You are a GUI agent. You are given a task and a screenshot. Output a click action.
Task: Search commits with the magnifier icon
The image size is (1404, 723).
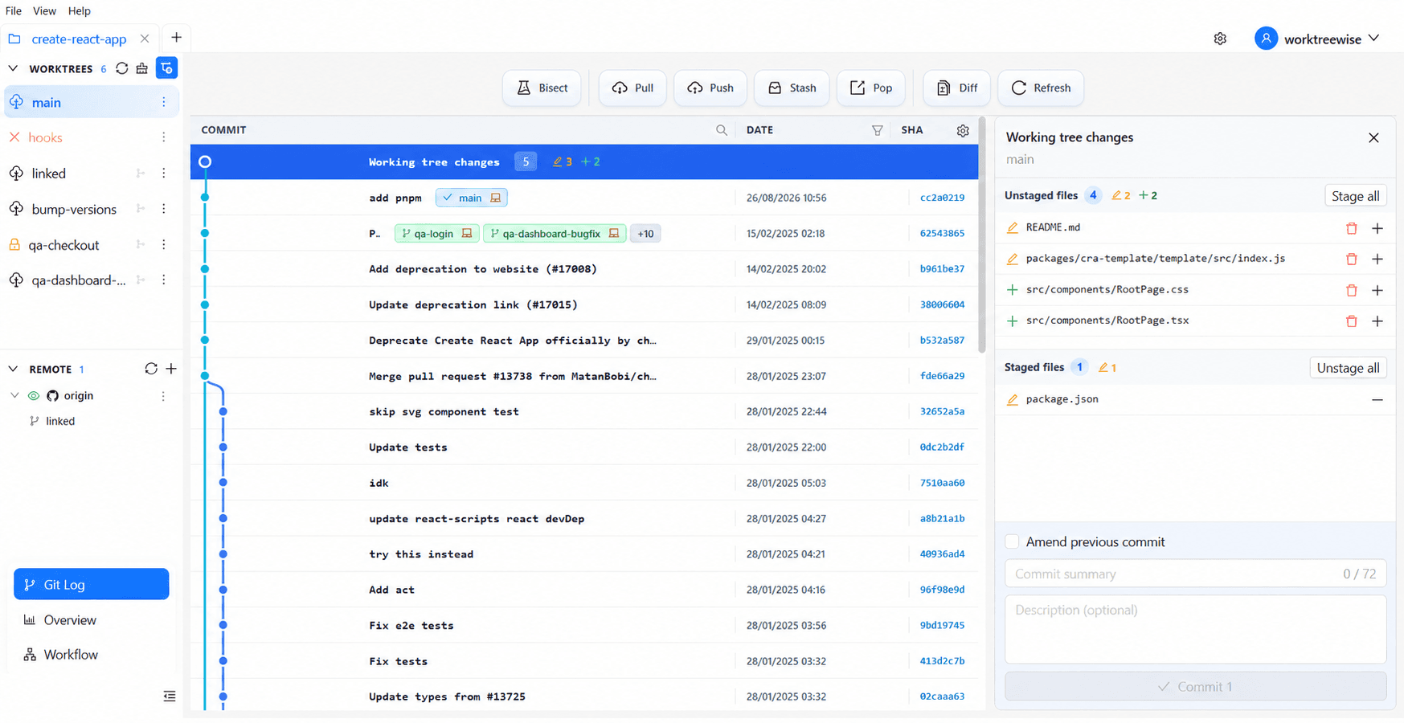[x=722, y=130]
